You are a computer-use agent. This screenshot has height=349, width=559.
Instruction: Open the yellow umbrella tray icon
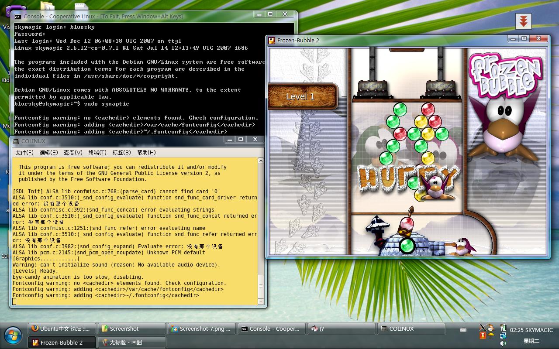pos(491,335)
